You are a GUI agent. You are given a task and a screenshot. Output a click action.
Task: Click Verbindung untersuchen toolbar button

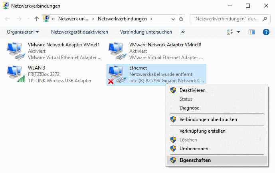(146, 32)
